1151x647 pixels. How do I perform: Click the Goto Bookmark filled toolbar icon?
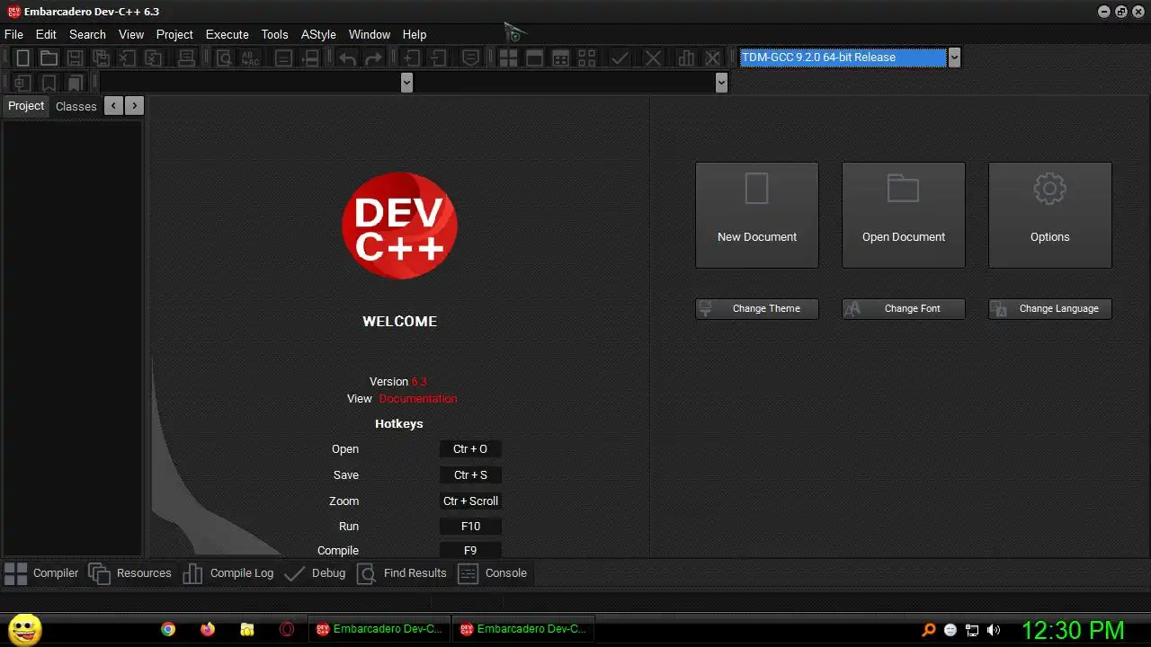[75, 83]
